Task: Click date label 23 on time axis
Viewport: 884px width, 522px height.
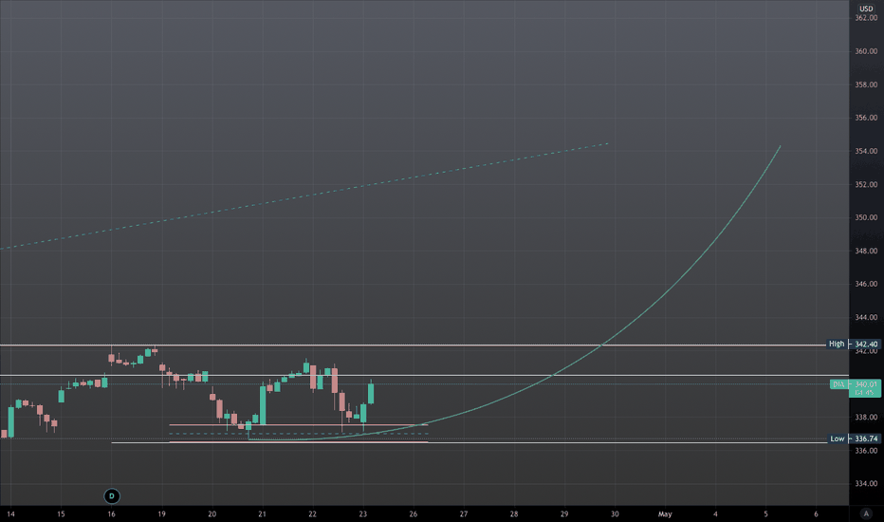Action: [363, 514]
